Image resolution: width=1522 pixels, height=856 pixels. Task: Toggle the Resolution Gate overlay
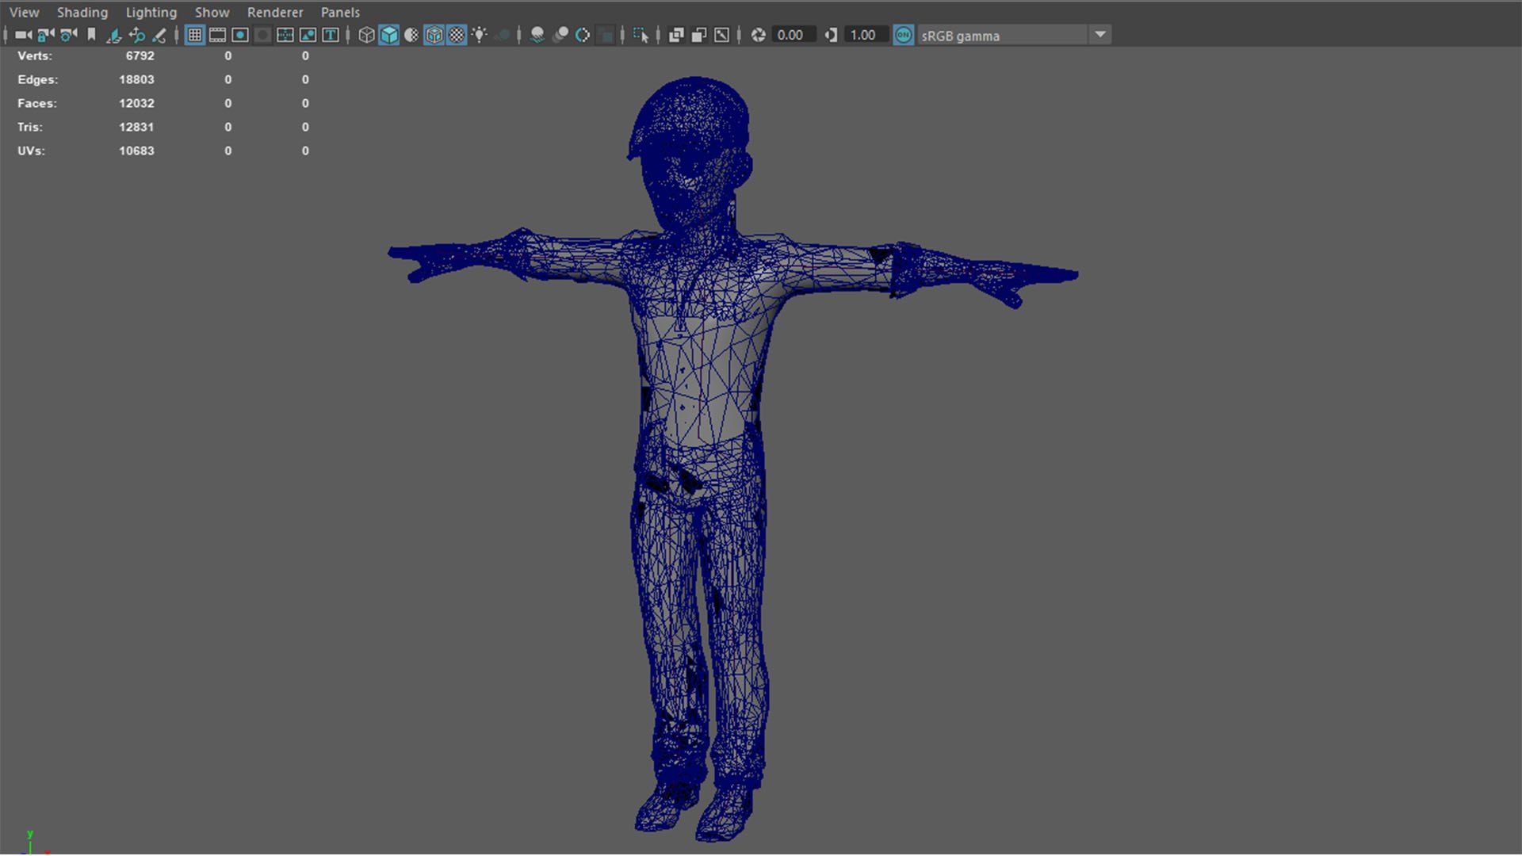[240, 35]
